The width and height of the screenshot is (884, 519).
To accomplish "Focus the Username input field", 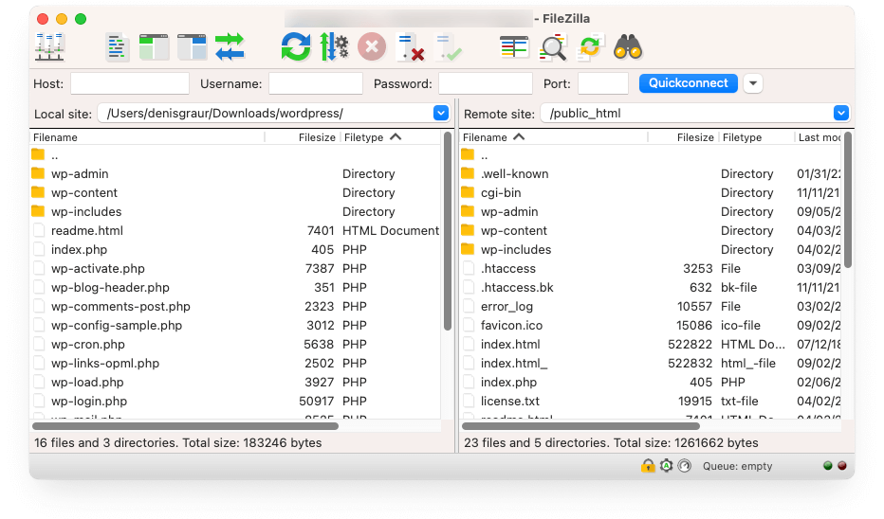I will point(316,83).
